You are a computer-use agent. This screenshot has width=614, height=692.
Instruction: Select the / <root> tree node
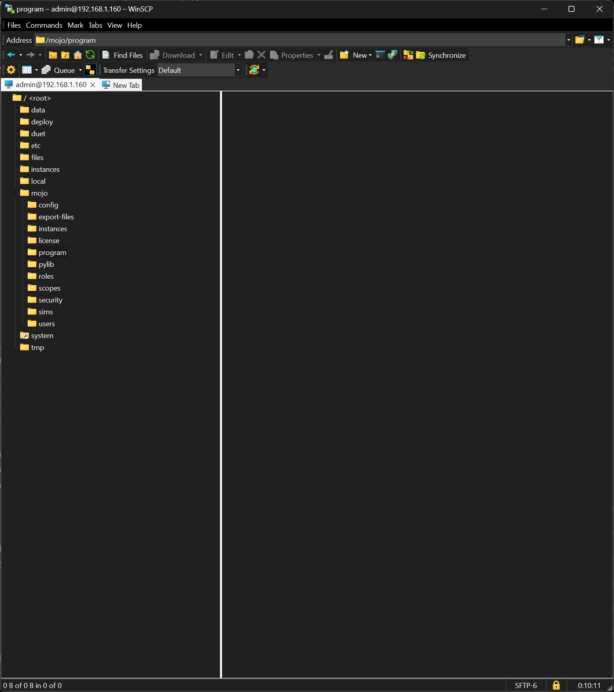pos(32,98)
